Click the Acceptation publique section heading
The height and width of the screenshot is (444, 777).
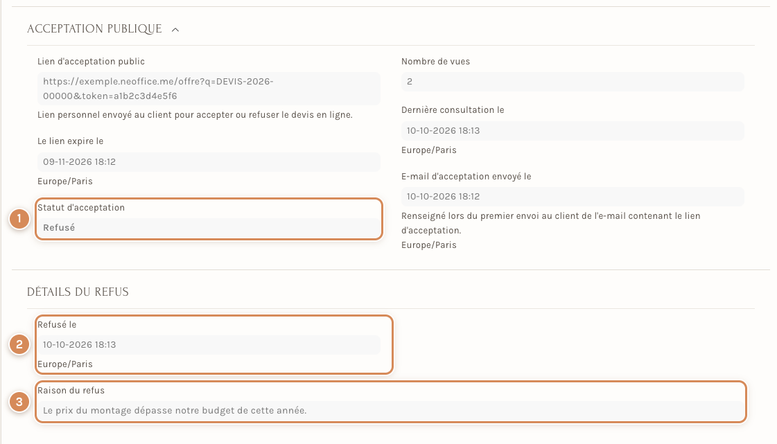(94, 29)
